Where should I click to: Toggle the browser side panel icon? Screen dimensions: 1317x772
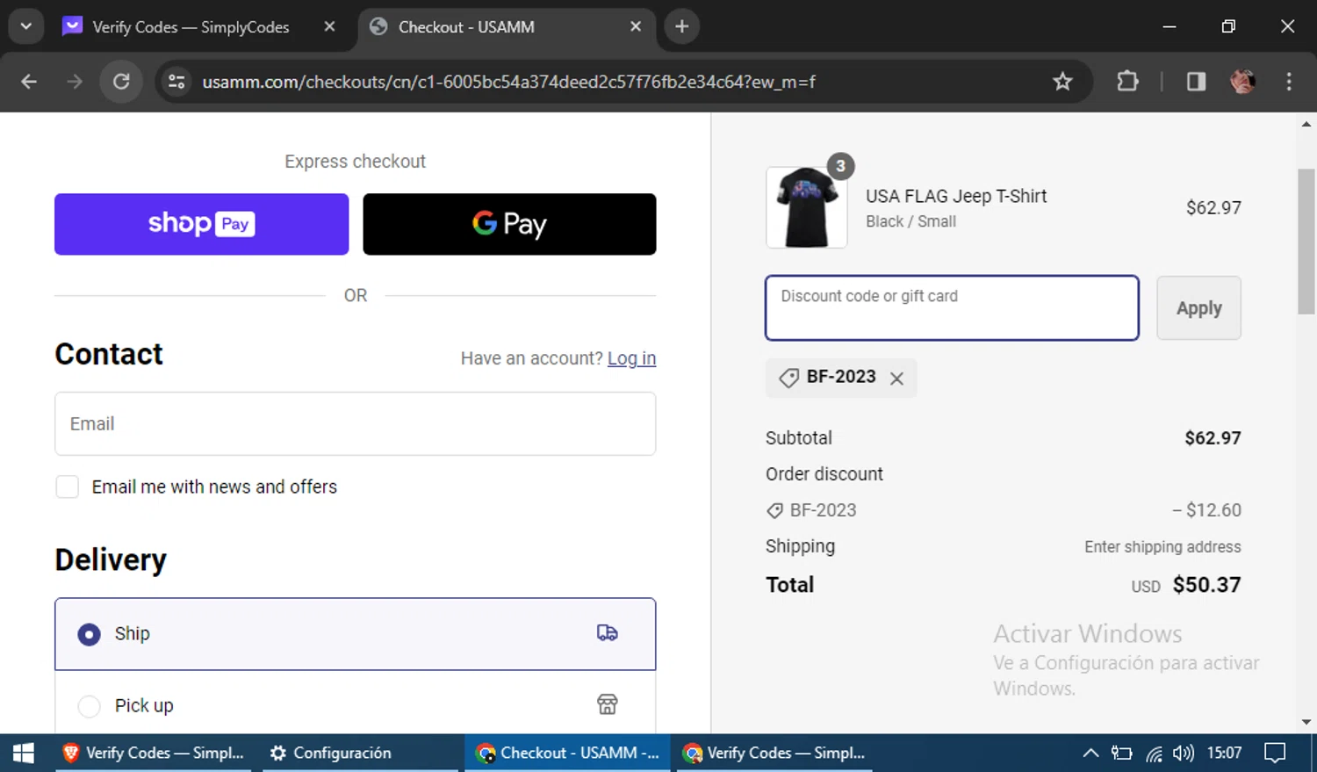tap(1196, 82)
